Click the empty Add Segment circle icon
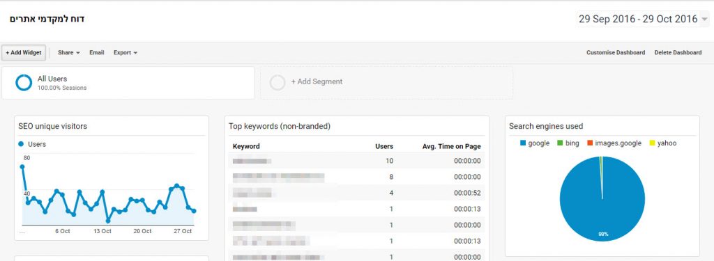 [278, 82]
